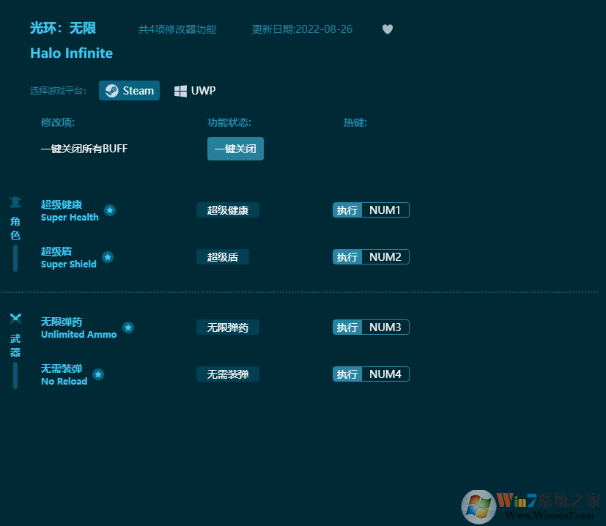Switch to the UWP platform tab

point(195,90)
